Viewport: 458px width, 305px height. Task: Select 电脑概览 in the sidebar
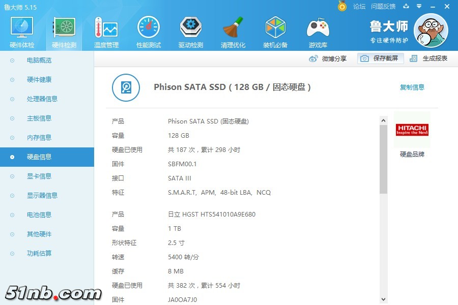[x=39, y=60]
